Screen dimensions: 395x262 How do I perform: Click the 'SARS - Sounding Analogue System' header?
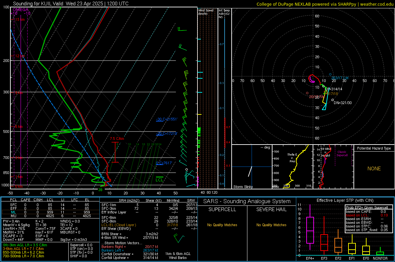click(x=247, y=201)
